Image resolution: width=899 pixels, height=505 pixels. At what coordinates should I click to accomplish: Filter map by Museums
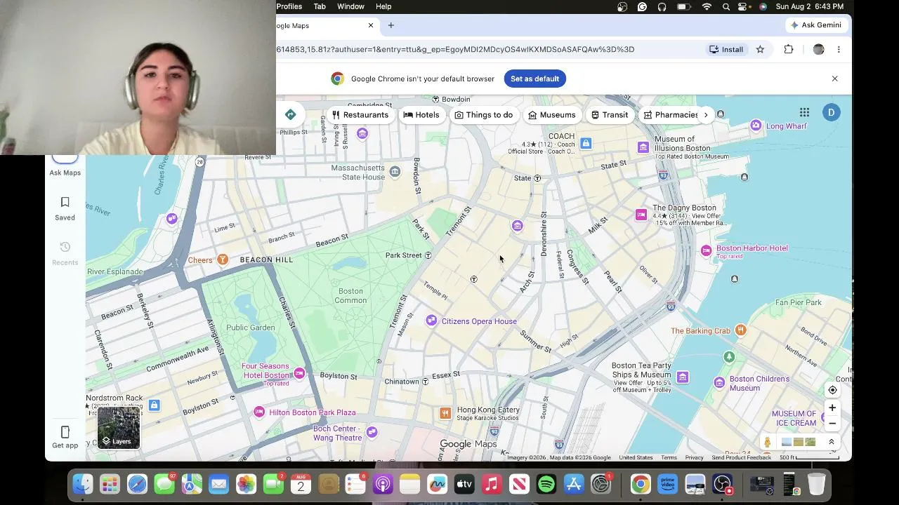552,114
